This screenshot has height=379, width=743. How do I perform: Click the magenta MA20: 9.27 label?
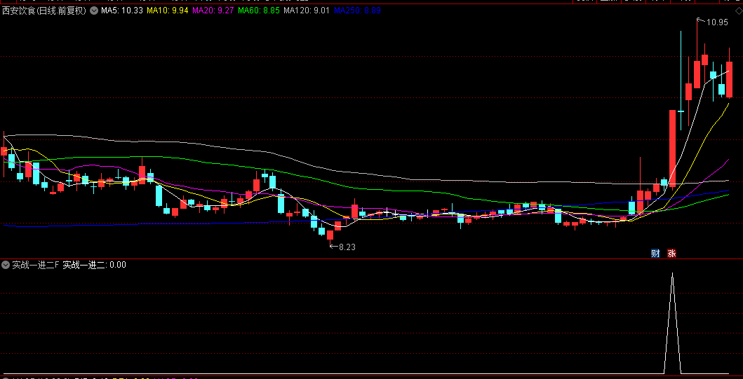pos(213,11)
